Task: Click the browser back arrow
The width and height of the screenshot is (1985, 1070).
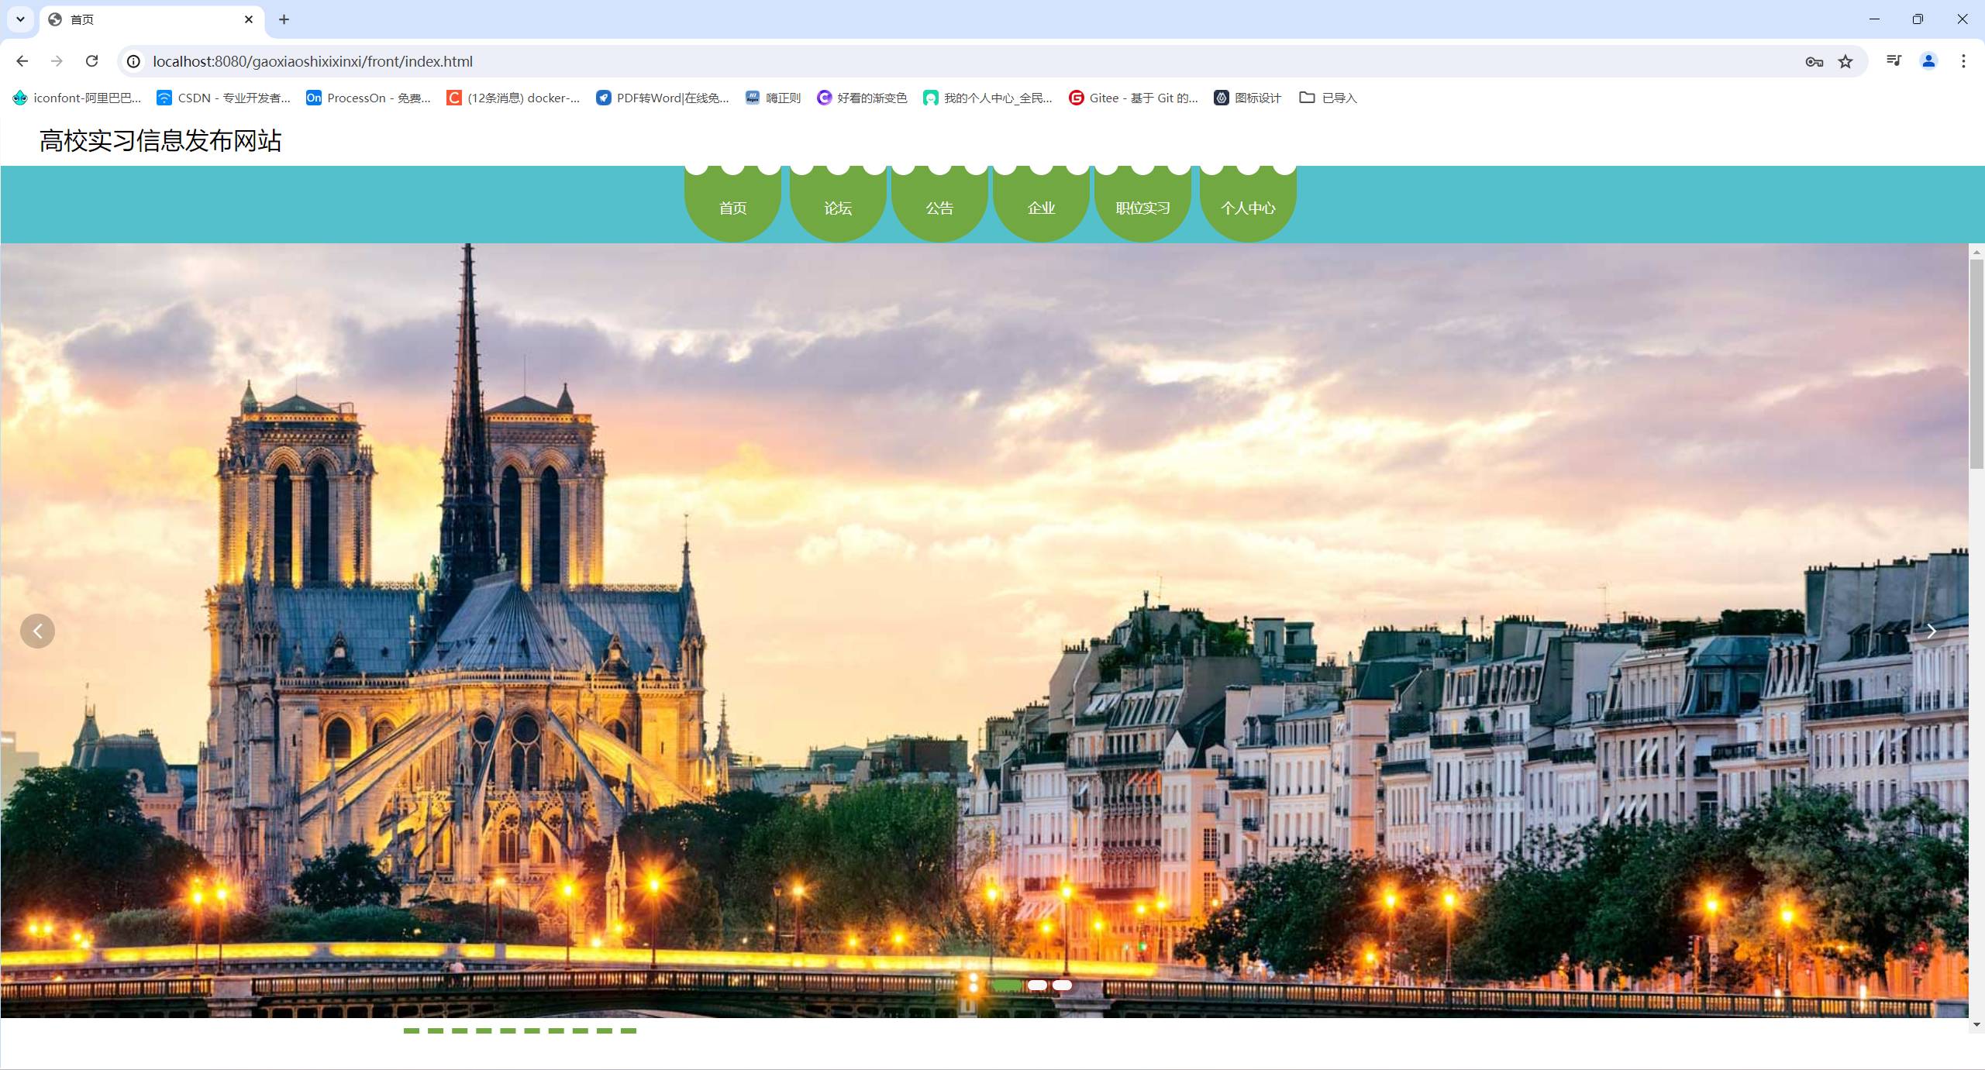Action: click(22, 61)
